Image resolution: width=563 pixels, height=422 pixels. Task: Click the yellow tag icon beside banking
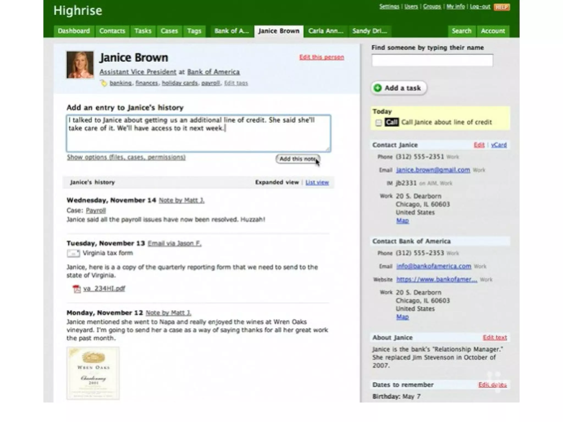pyautogui.click(x=104, y=83)
